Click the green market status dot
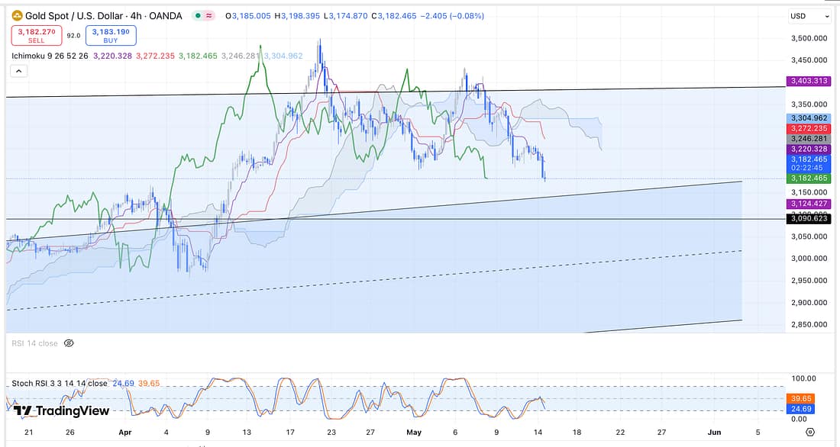The image size is (840, 447). (x=198, y=16)
